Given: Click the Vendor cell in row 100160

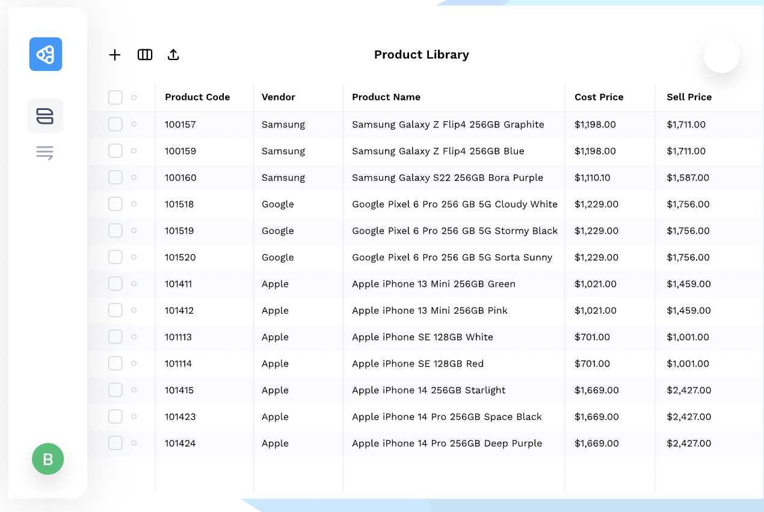Looking at the screenshot, I should 283,177.
